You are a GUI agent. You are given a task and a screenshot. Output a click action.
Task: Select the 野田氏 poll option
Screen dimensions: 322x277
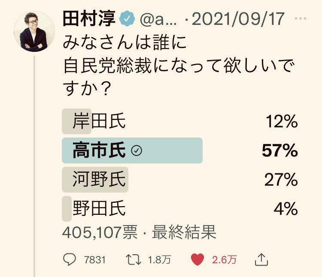[99, 208]
